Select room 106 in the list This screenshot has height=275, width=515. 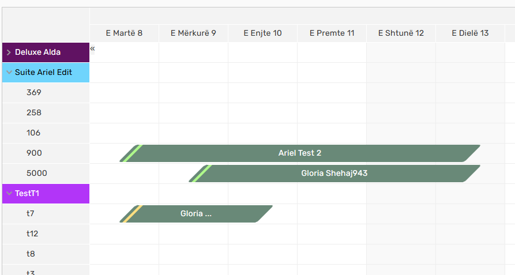[34, 133]
